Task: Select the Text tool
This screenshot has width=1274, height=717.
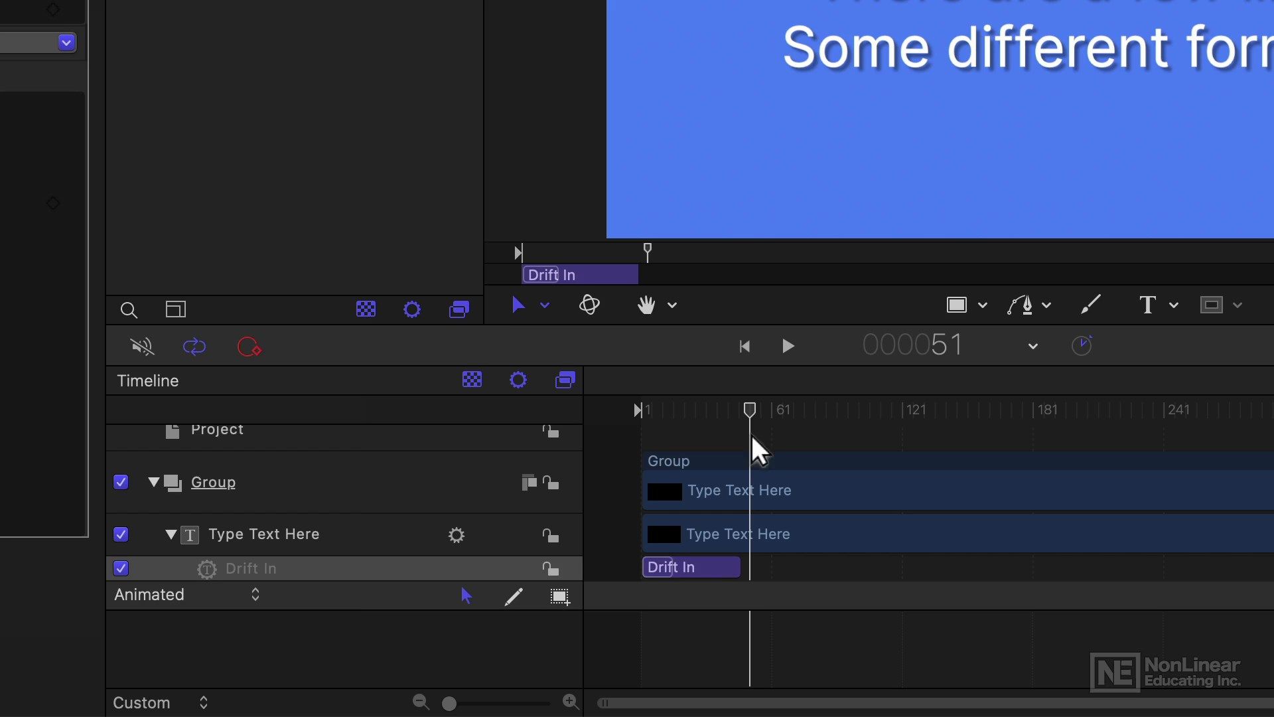Action: [1147, 305]
